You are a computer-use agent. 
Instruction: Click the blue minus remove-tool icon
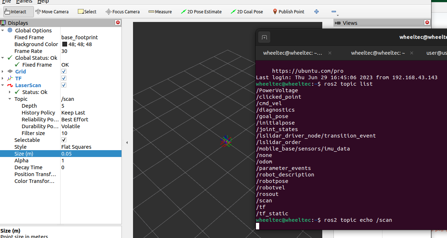pos(334,12)
